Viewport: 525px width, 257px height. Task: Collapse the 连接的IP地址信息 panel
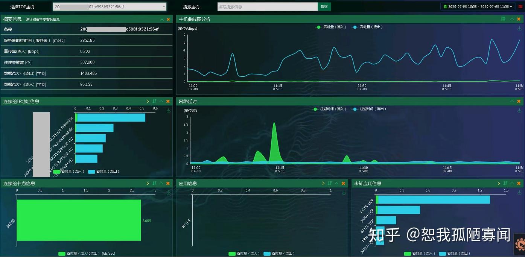click(x=161, y=101)
